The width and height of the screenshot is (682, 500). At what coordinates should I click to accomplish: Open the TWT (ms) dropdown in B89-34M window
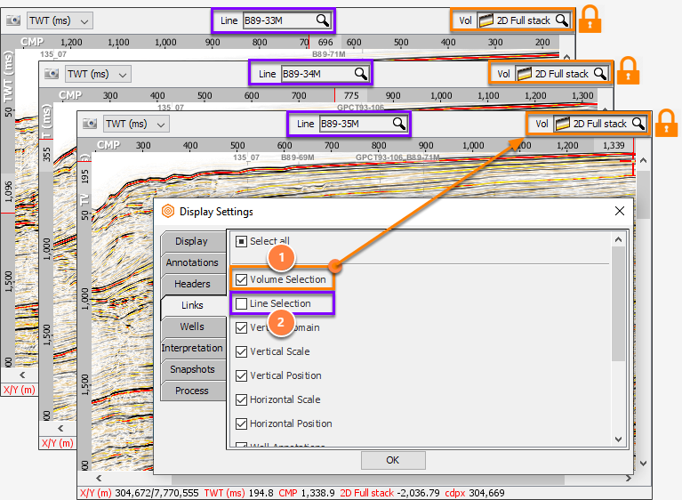click(x=99, y=74)
